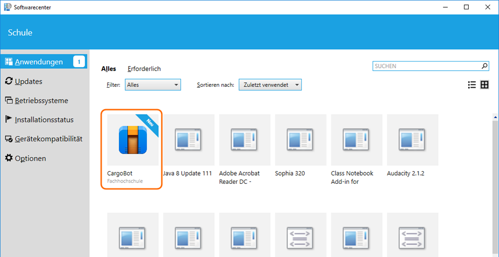
Task: Switch to tile grid view icon
Action: [484, 85]
